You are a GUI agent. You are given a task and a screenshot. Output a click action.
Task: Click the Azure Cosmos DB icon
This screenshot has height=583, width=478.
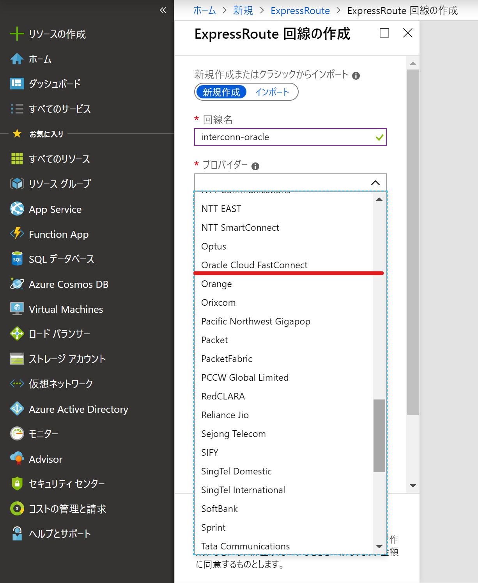click(x=17, y=284)
